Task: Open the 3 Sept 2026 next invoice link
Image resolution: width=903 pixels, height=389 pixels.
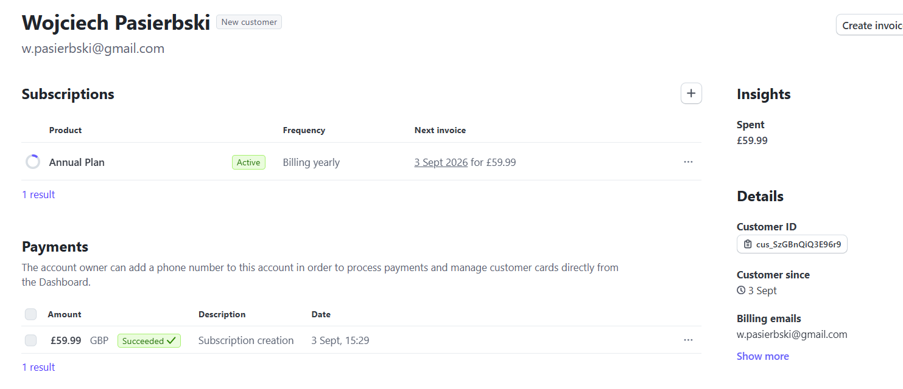Action: (441, 162)
